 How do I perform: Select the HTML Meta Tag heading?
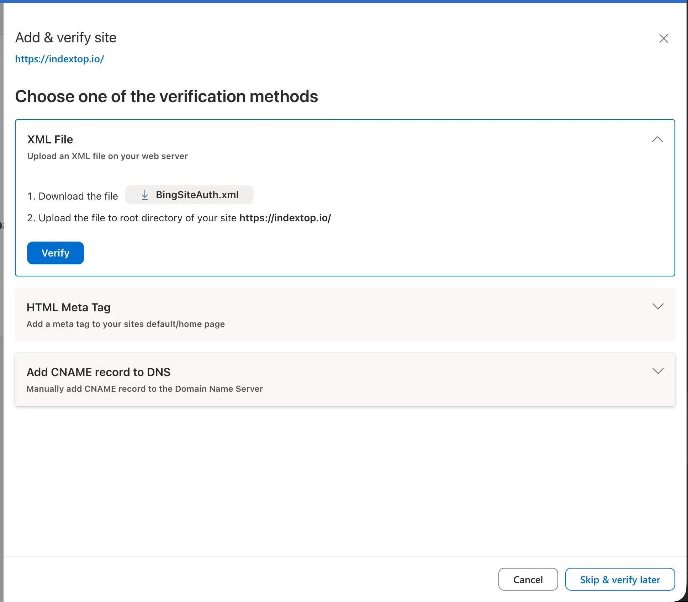pos(69,307)
